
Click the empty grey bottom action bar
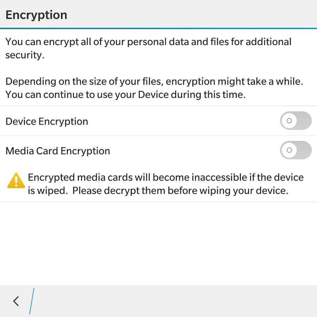(176, 301)
